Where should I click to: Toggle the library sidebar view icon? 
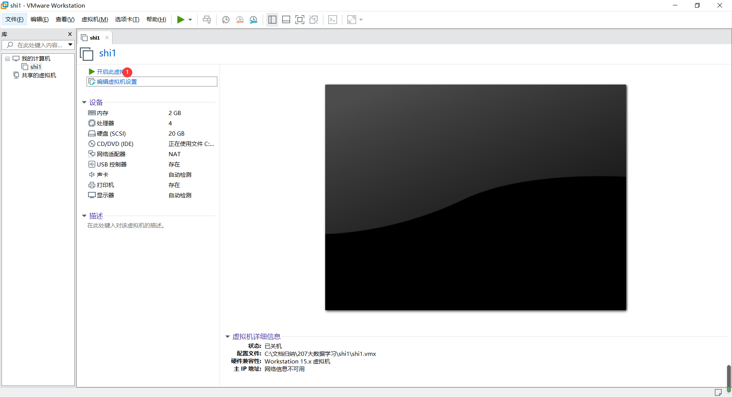click(x=272, y=20)
